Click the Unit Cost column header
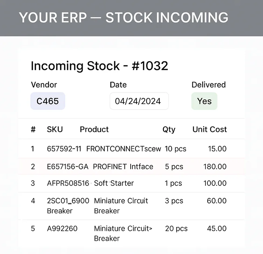The width and height of the screenshot is (263, 254). pos(210,129)
